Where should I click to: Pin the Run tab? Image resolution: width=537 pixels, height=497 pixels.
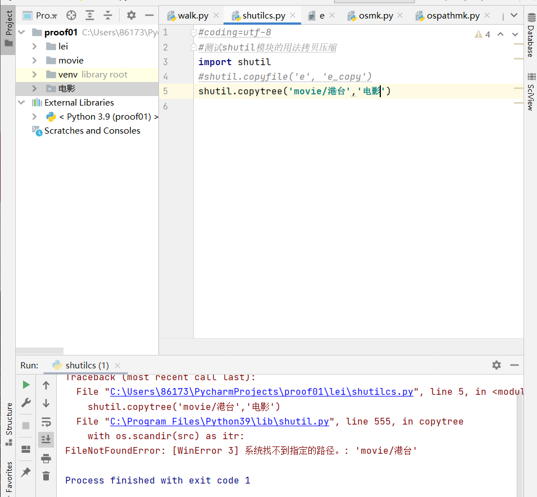click(x=26, y=472)
